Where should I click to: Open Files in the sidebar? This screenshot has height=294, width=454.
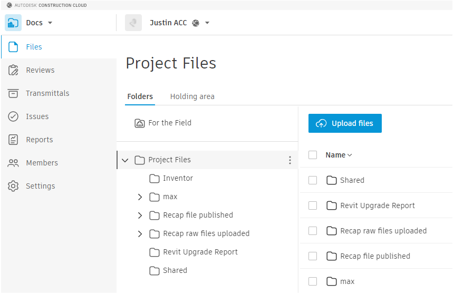click(59, 47)
